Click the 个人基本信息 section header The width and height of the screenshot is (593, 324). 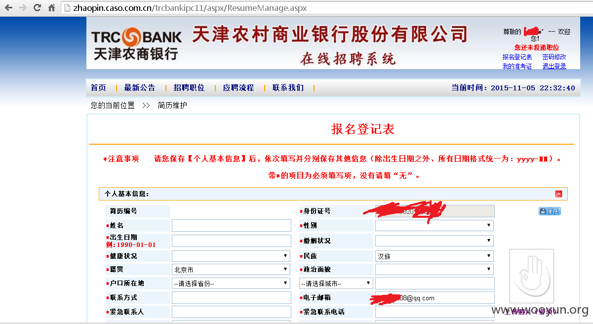coord(333,194)
